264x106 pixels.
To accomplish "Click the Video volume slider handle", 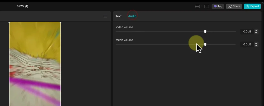I will 205,31.
